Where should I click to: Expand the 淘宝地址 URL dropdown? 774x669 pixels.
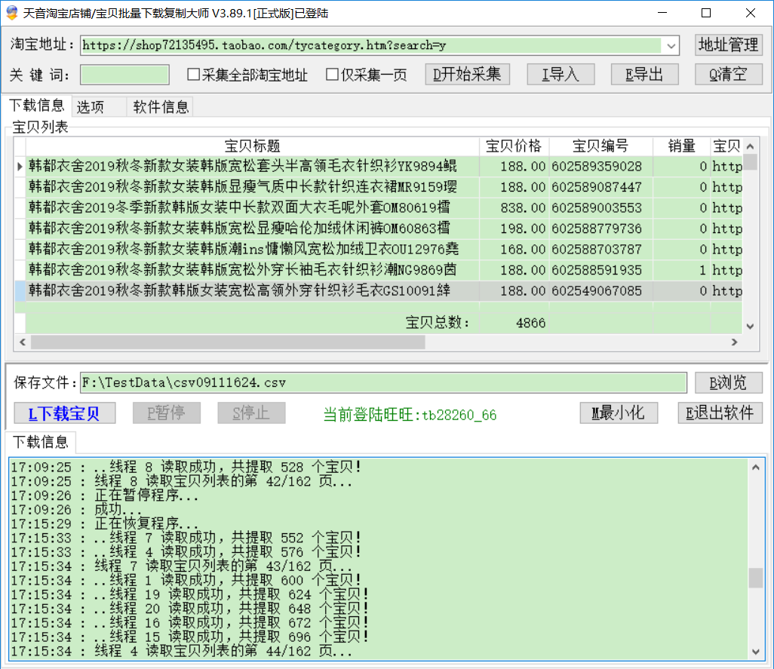[671, 45]
